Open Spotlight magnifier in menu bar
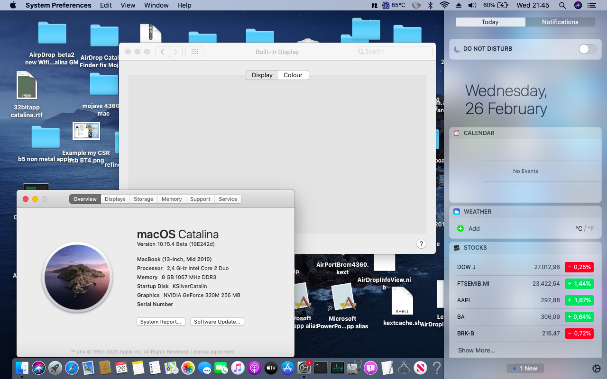Screen dimensions: 607x379 pos(562,5)
